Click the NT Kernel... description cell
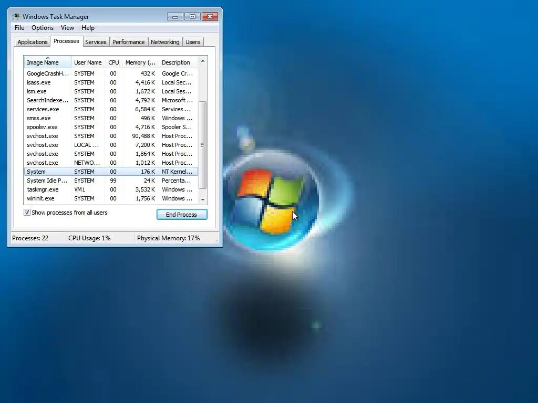 177,172
